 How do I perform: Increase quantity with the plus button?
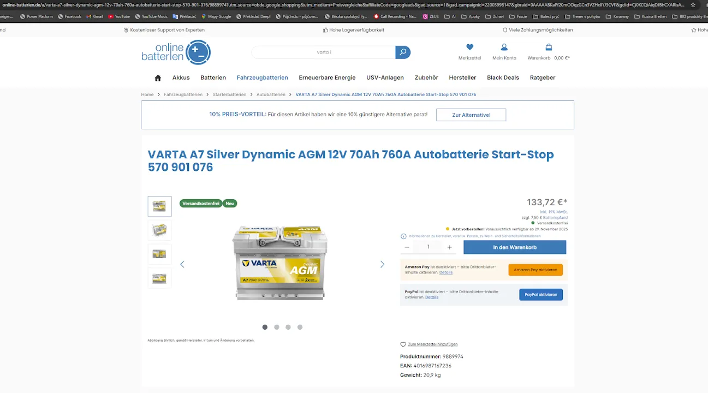coord(449,247)
